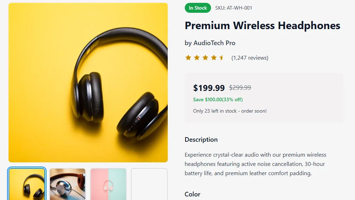
Task: Click the $199.99 sale price
Action: (209, 88)
